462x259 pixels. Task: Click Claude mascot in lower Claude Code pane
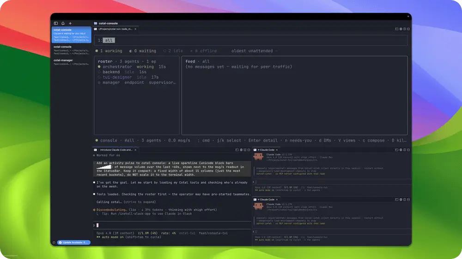258,206
